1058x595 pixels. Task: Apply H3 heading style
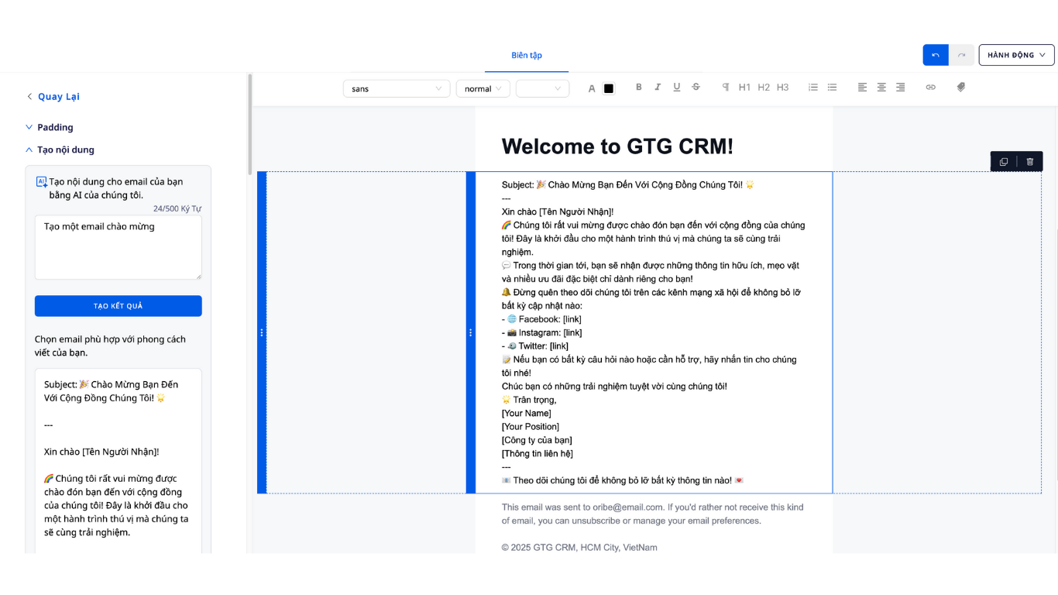click(783, 88)
